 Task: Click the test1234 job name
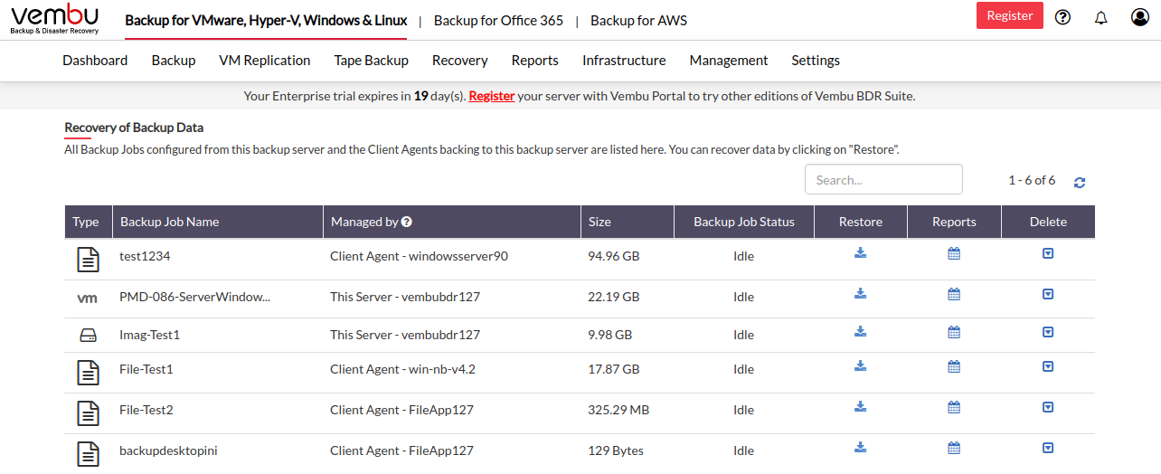pyautogui.click(x=145, y=256)
